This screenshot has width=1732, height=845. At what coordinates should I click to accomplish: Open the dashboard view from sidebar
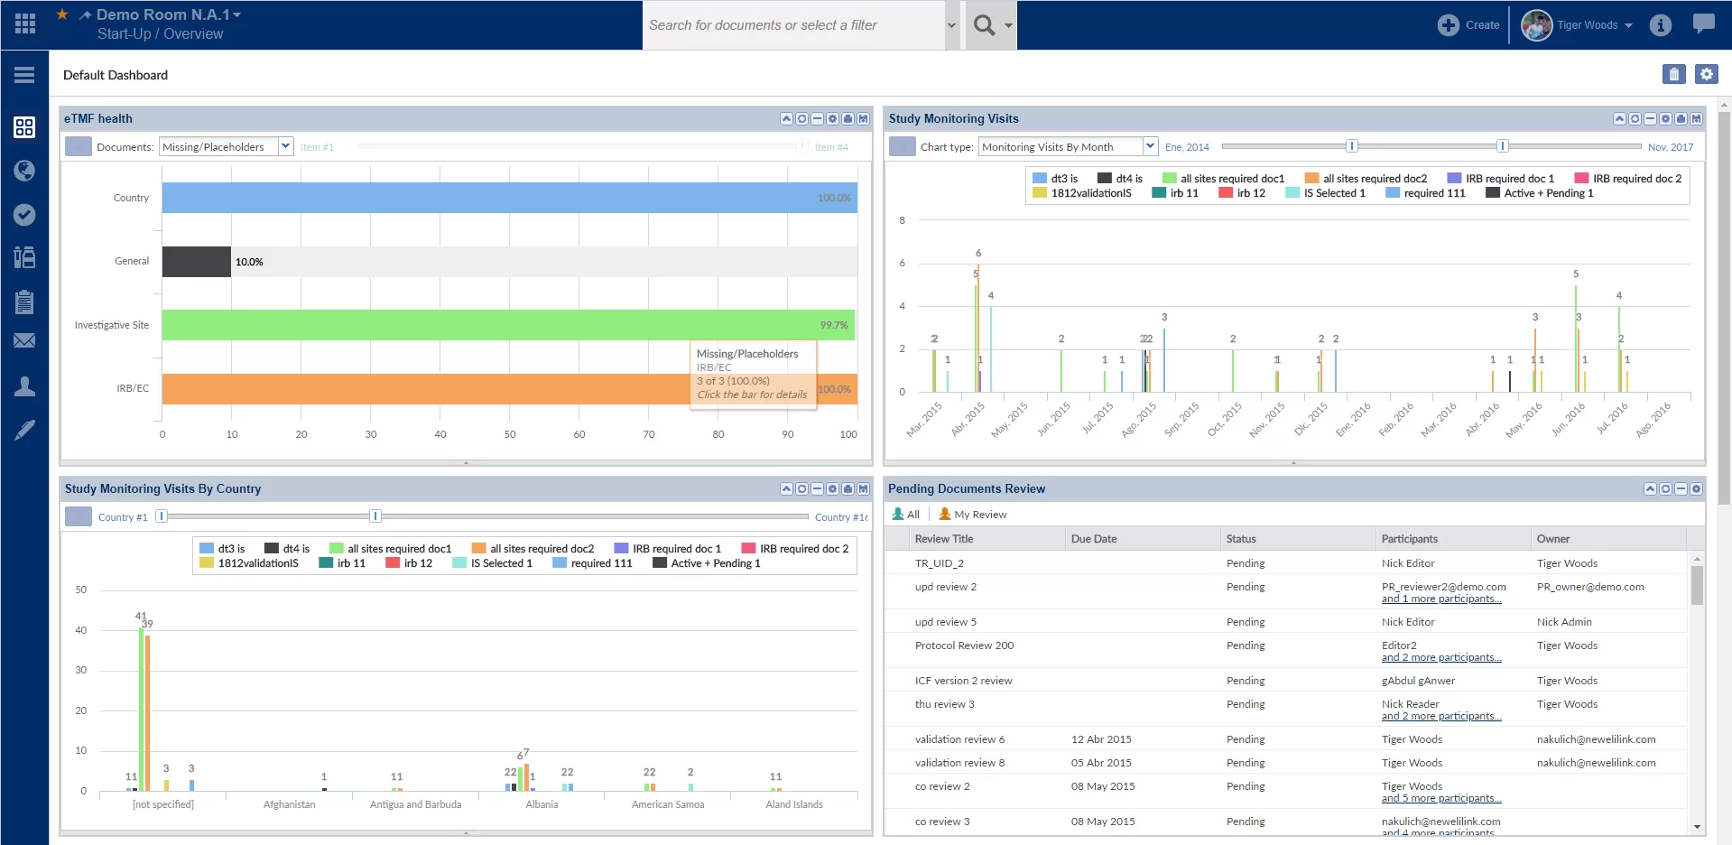[x=24, y=127]
